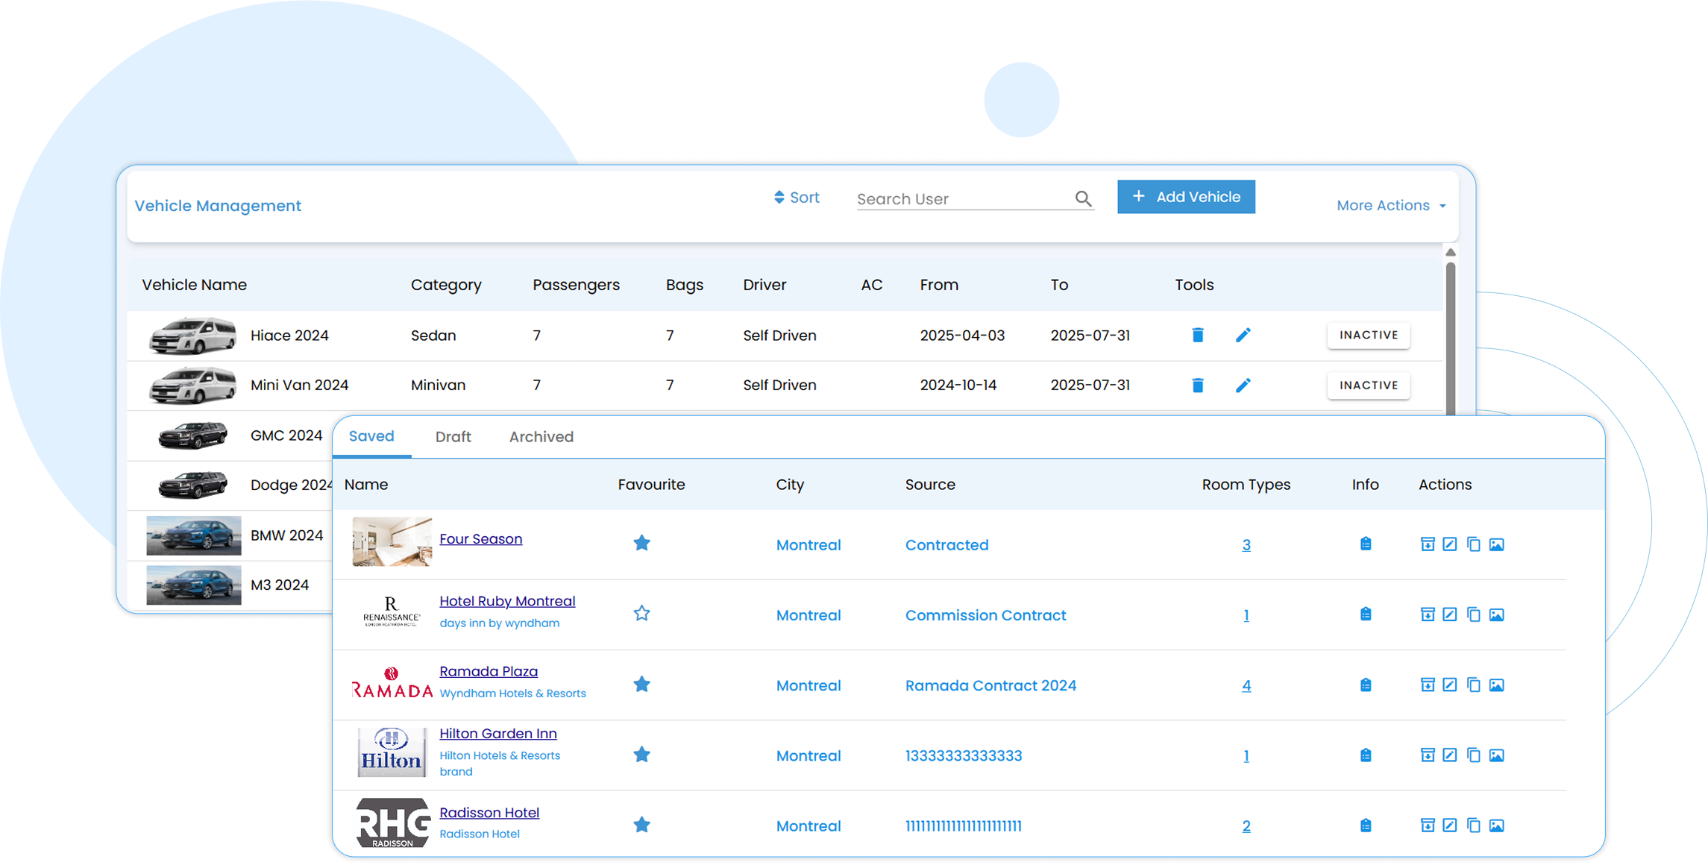Image resolution: width=1708 pixels, height=865 pixels.
Task: Duplicate the Hilton Garden Inn entry
Action: coord(1473,755)
